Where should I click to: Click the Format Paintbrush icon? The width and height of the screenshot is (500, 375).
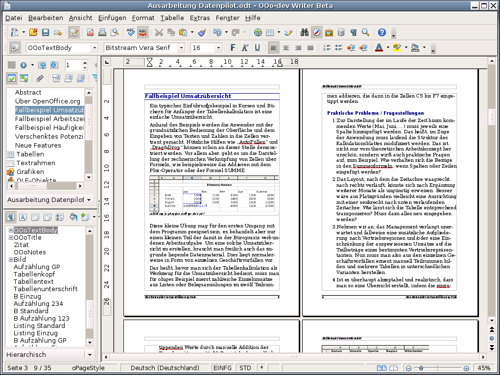point(202,32)
